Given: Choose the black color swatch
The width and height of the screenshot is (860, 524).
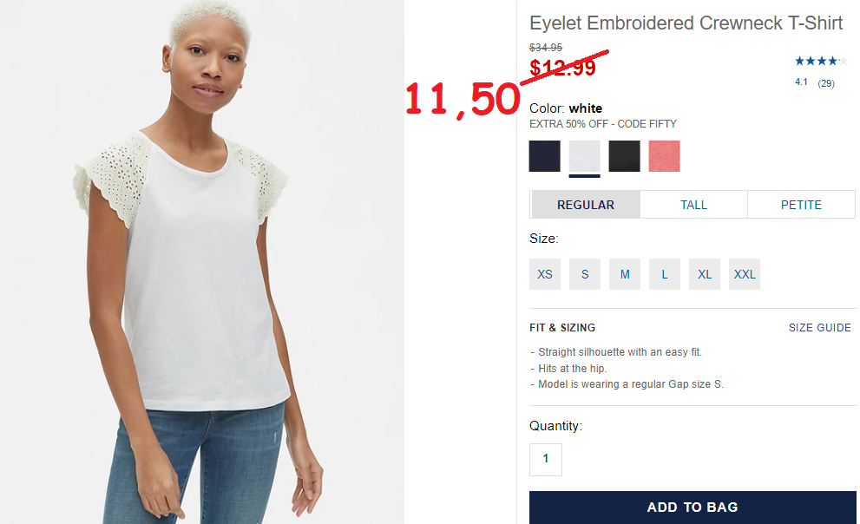Looking at the screenshot, I should (624, 156).
